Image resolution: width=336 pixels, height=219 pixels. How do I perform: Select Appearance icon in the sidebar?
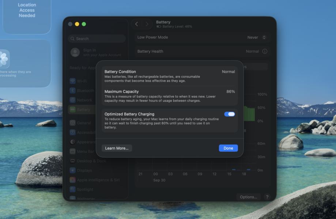coord(73,142)
